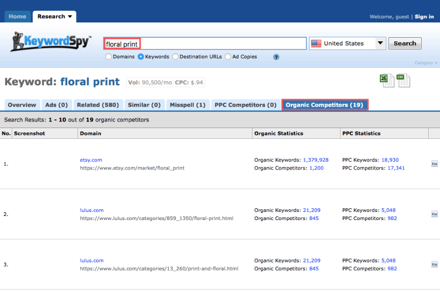This screenshot has height=291, width=440.
Task: Click the Sign in link
Action: click(x=424, y=17)
